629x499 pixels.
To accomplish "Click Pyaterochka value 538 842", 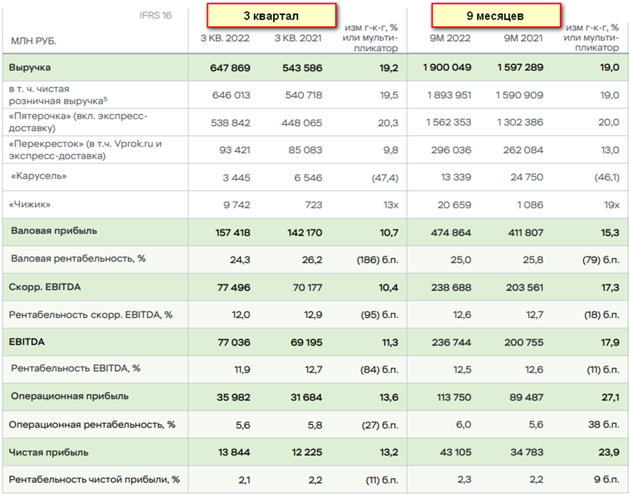I will coord(231,123).
